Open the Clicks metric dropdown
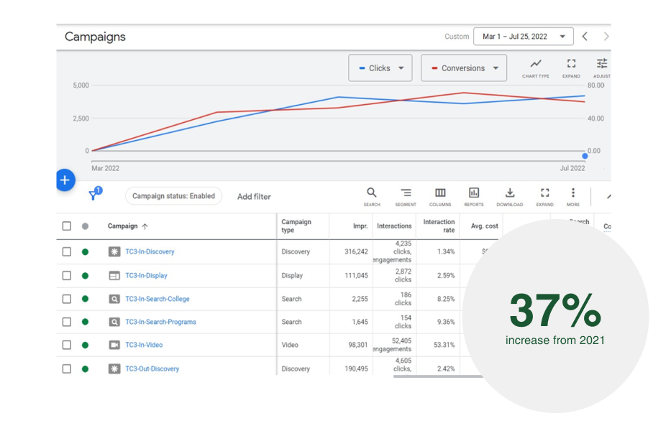Viewport: 666px width, 436px height. click(380, 68)
